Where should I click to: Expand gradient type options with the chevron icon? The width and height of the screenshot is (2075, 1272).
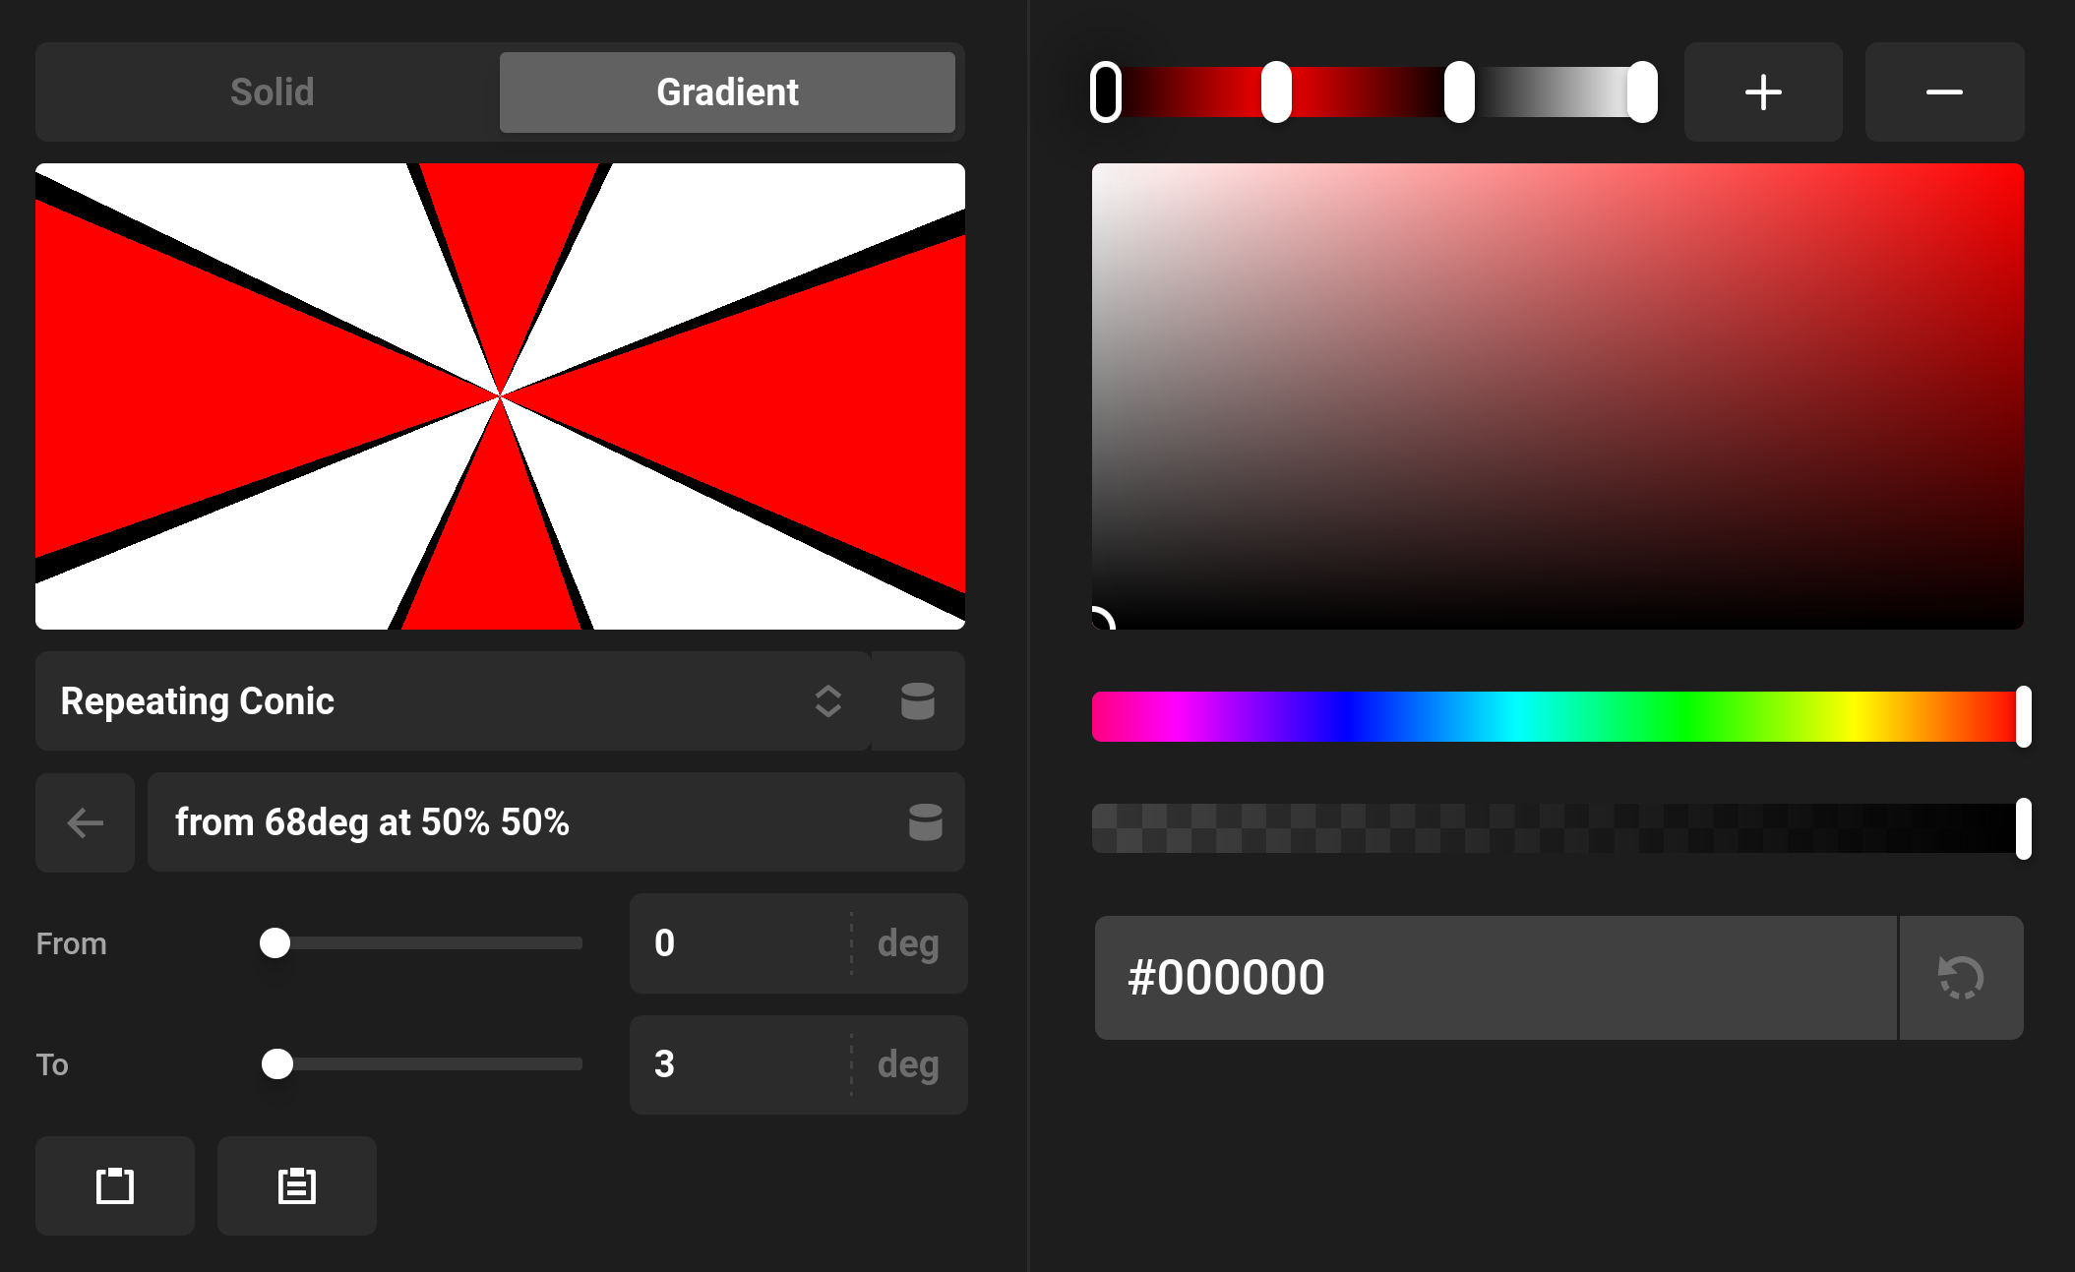coord(827,701)
